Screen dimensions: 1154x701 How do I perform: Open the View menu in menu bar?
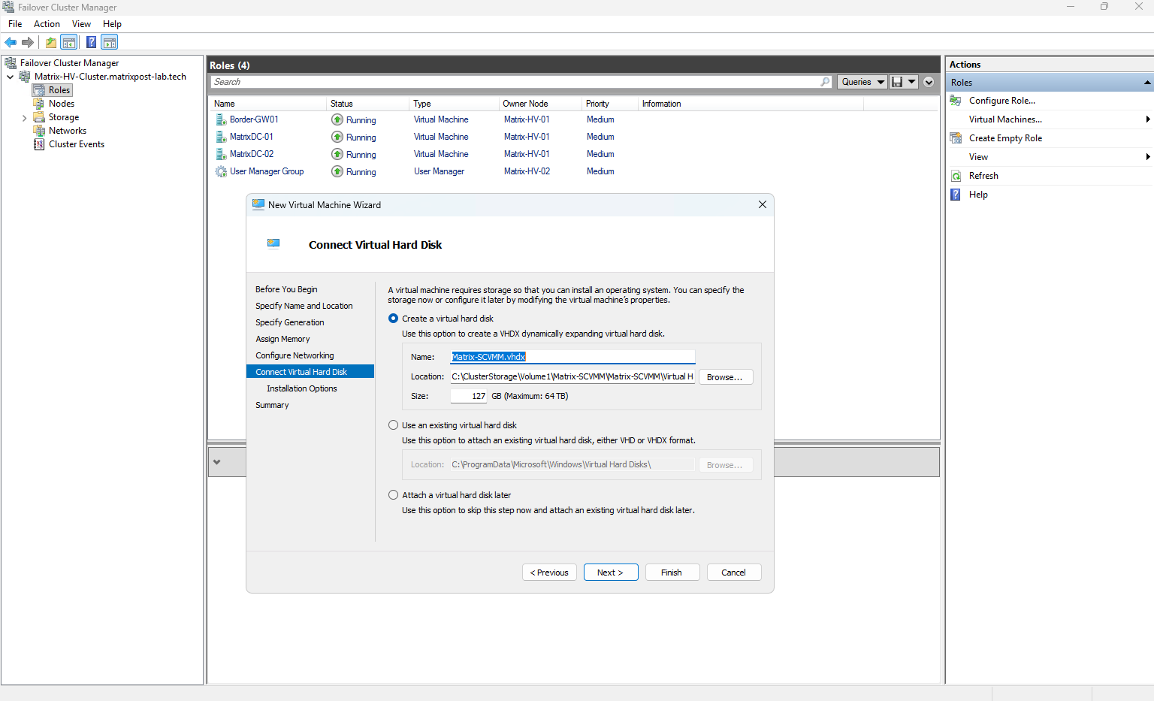pyautogui.click(x=81, y=24)
